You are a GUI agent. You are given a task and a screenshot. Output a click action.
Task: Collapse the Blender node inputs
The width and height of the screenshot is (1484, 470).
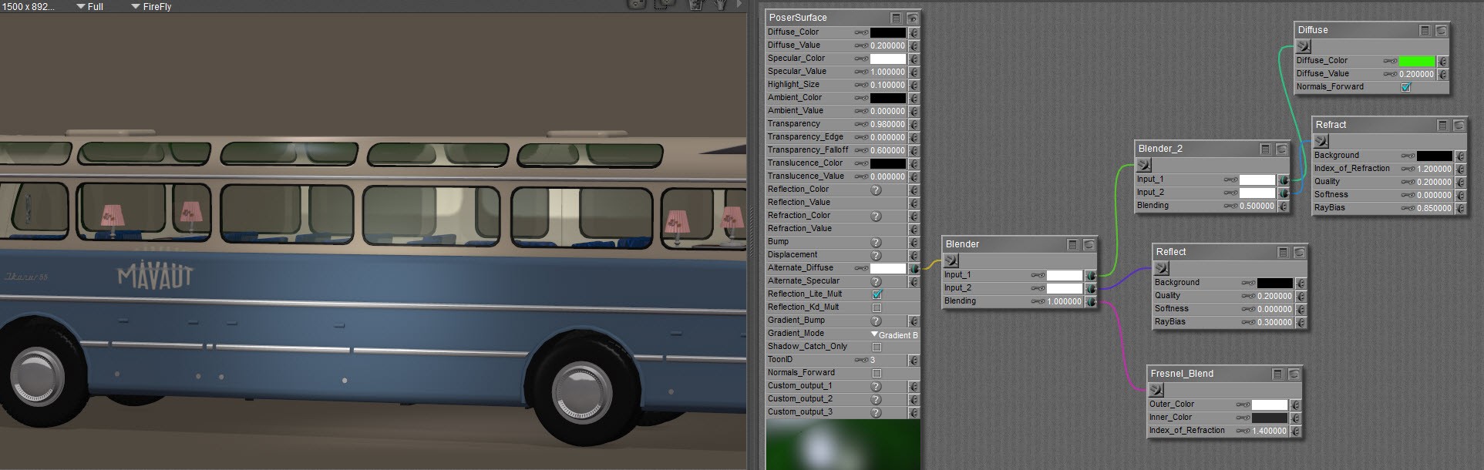click(1072, 244)
